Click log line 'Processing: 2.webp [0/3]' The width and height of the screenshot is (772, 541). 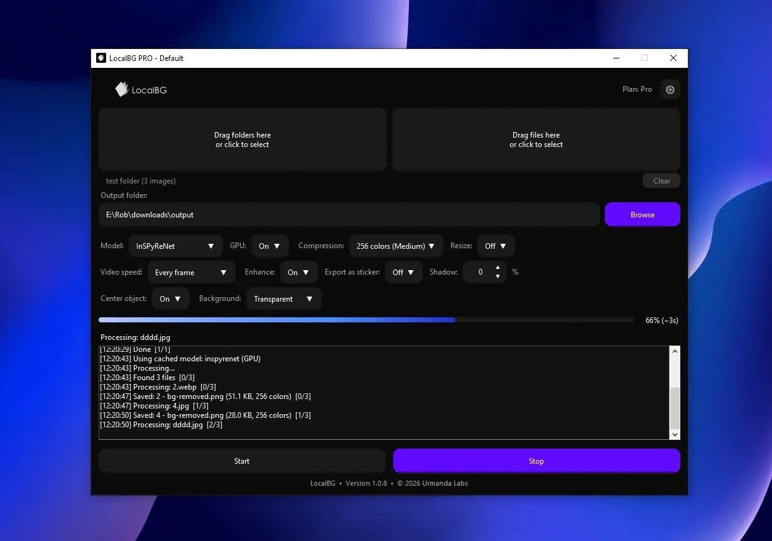tap(158, 387)
